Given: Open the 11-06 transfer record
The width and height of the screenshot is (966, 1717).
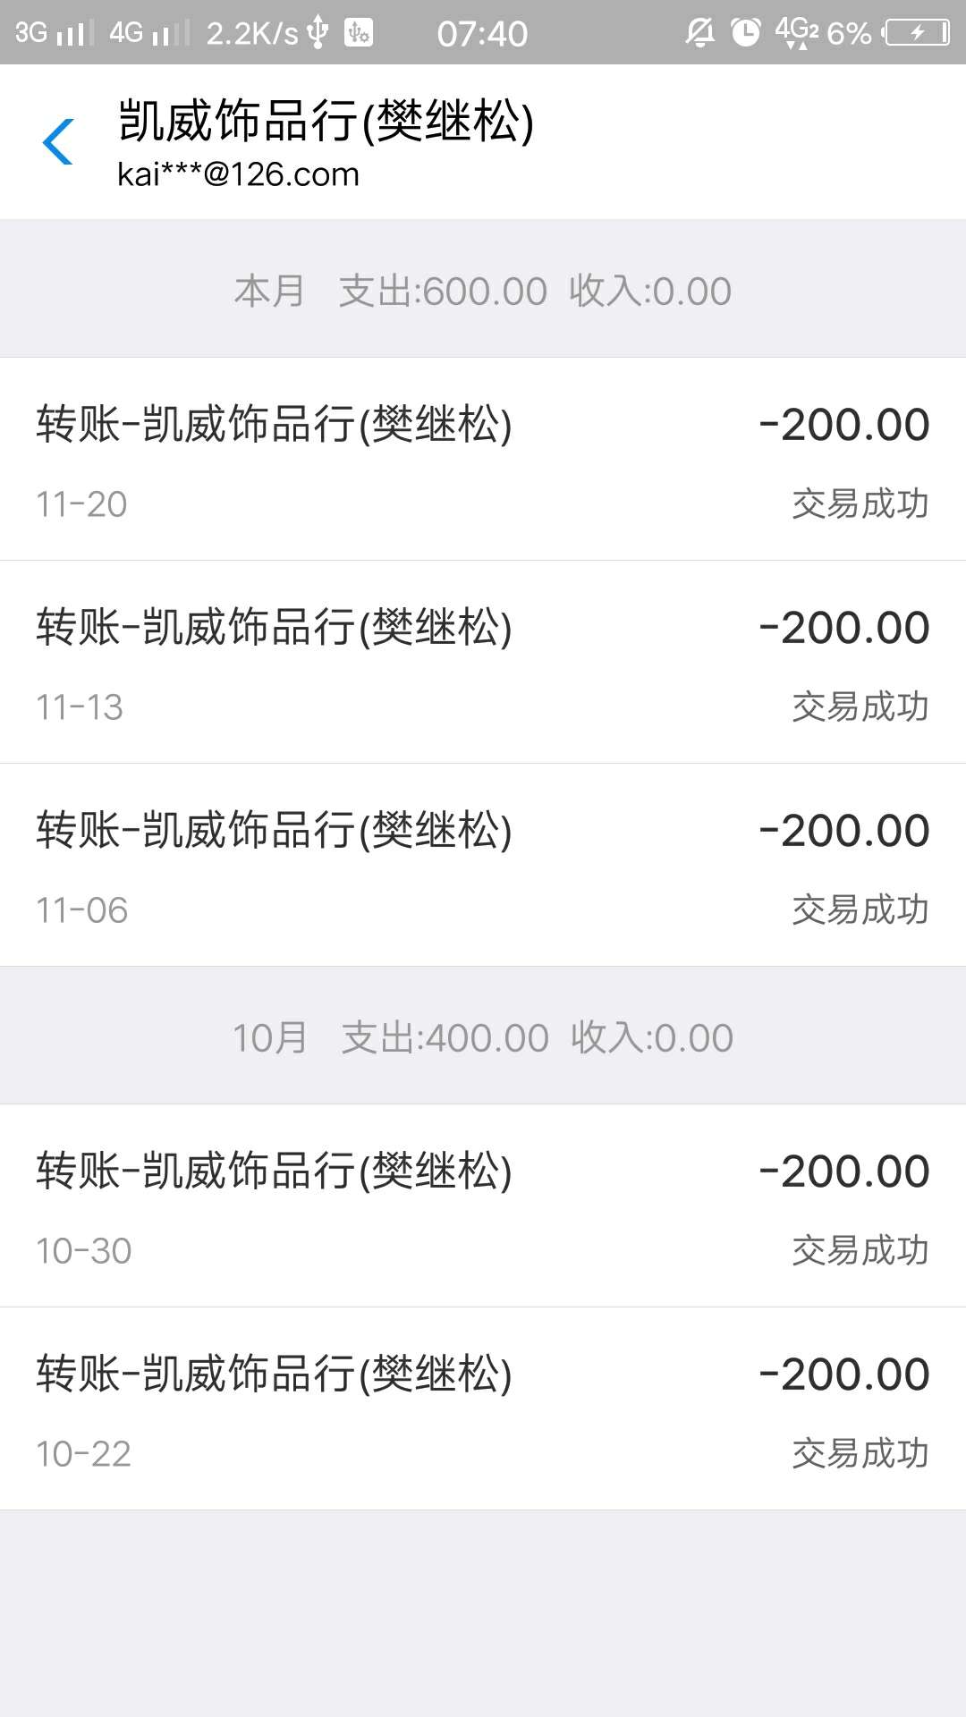Looking at the screenshot, I should (483, 865).
